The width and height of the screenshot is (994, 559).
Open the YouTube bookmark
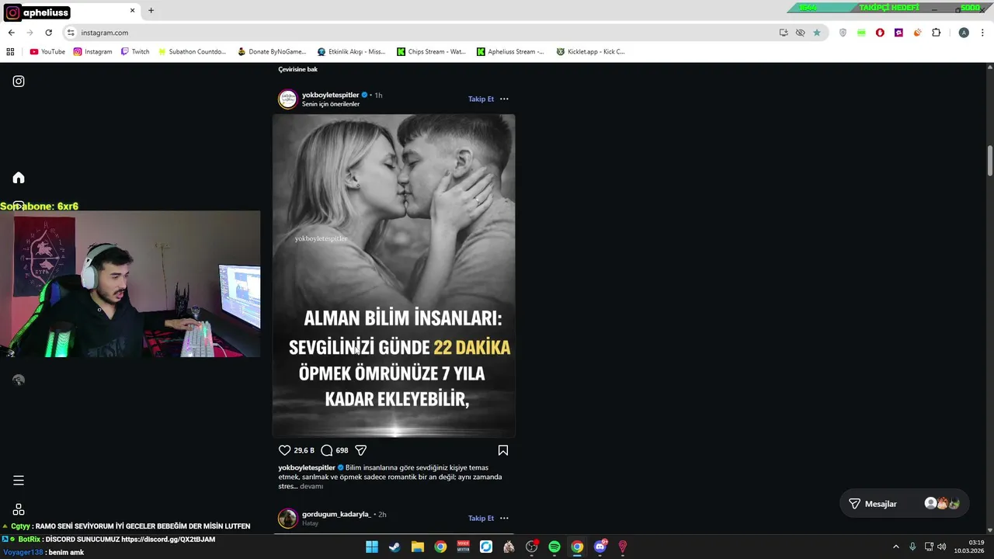47,52
